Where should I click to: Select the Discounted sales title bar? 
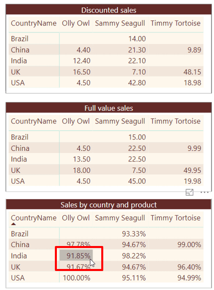[x=109, y=10]
